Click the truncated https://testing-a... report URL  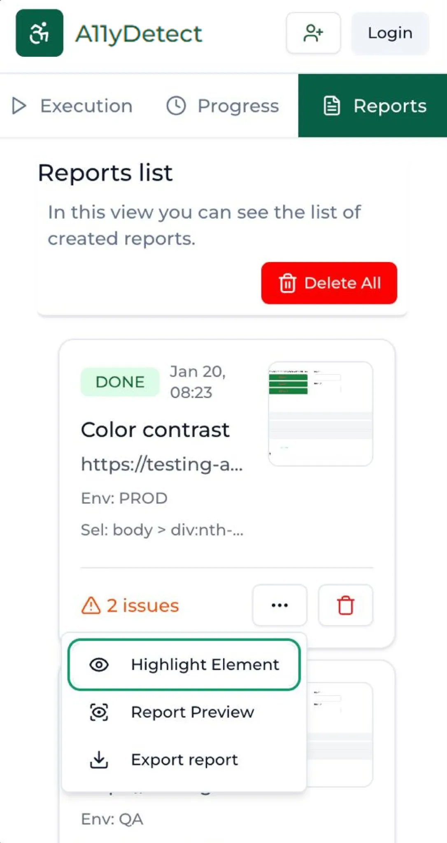point(162,464)
